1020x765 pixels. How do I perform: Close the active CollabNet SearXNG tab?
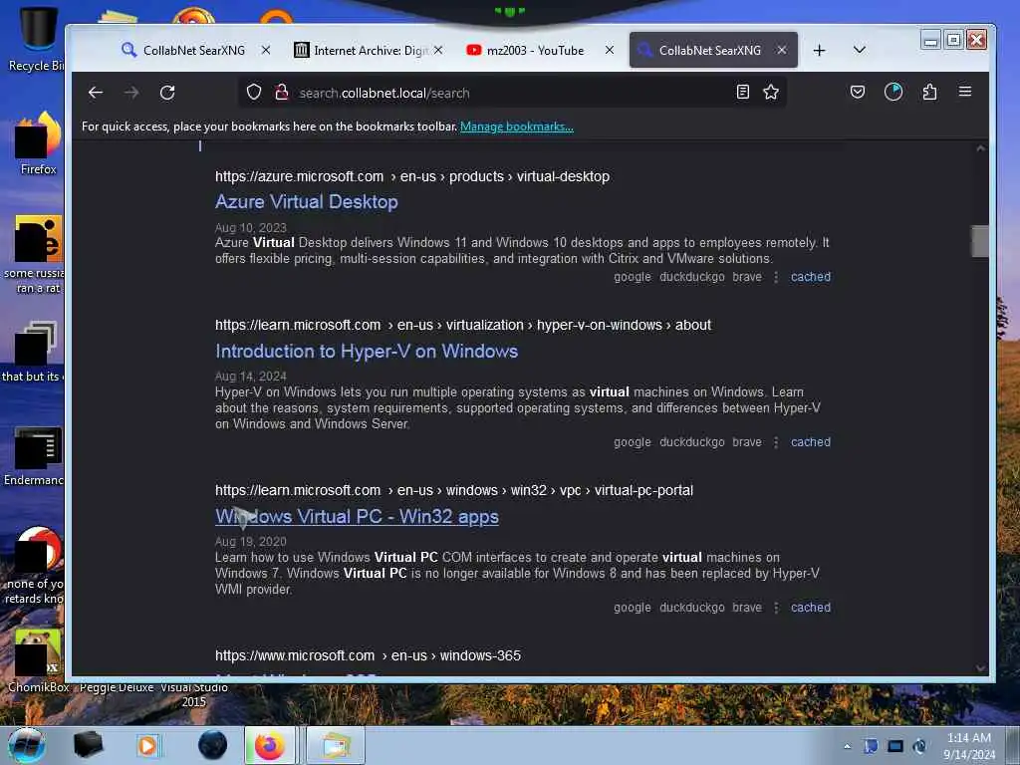pyautogui.click(x=782, y=50)
